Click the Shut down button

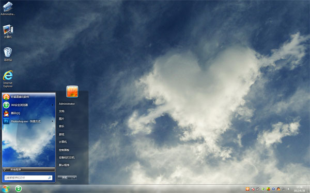pos(65,178)
